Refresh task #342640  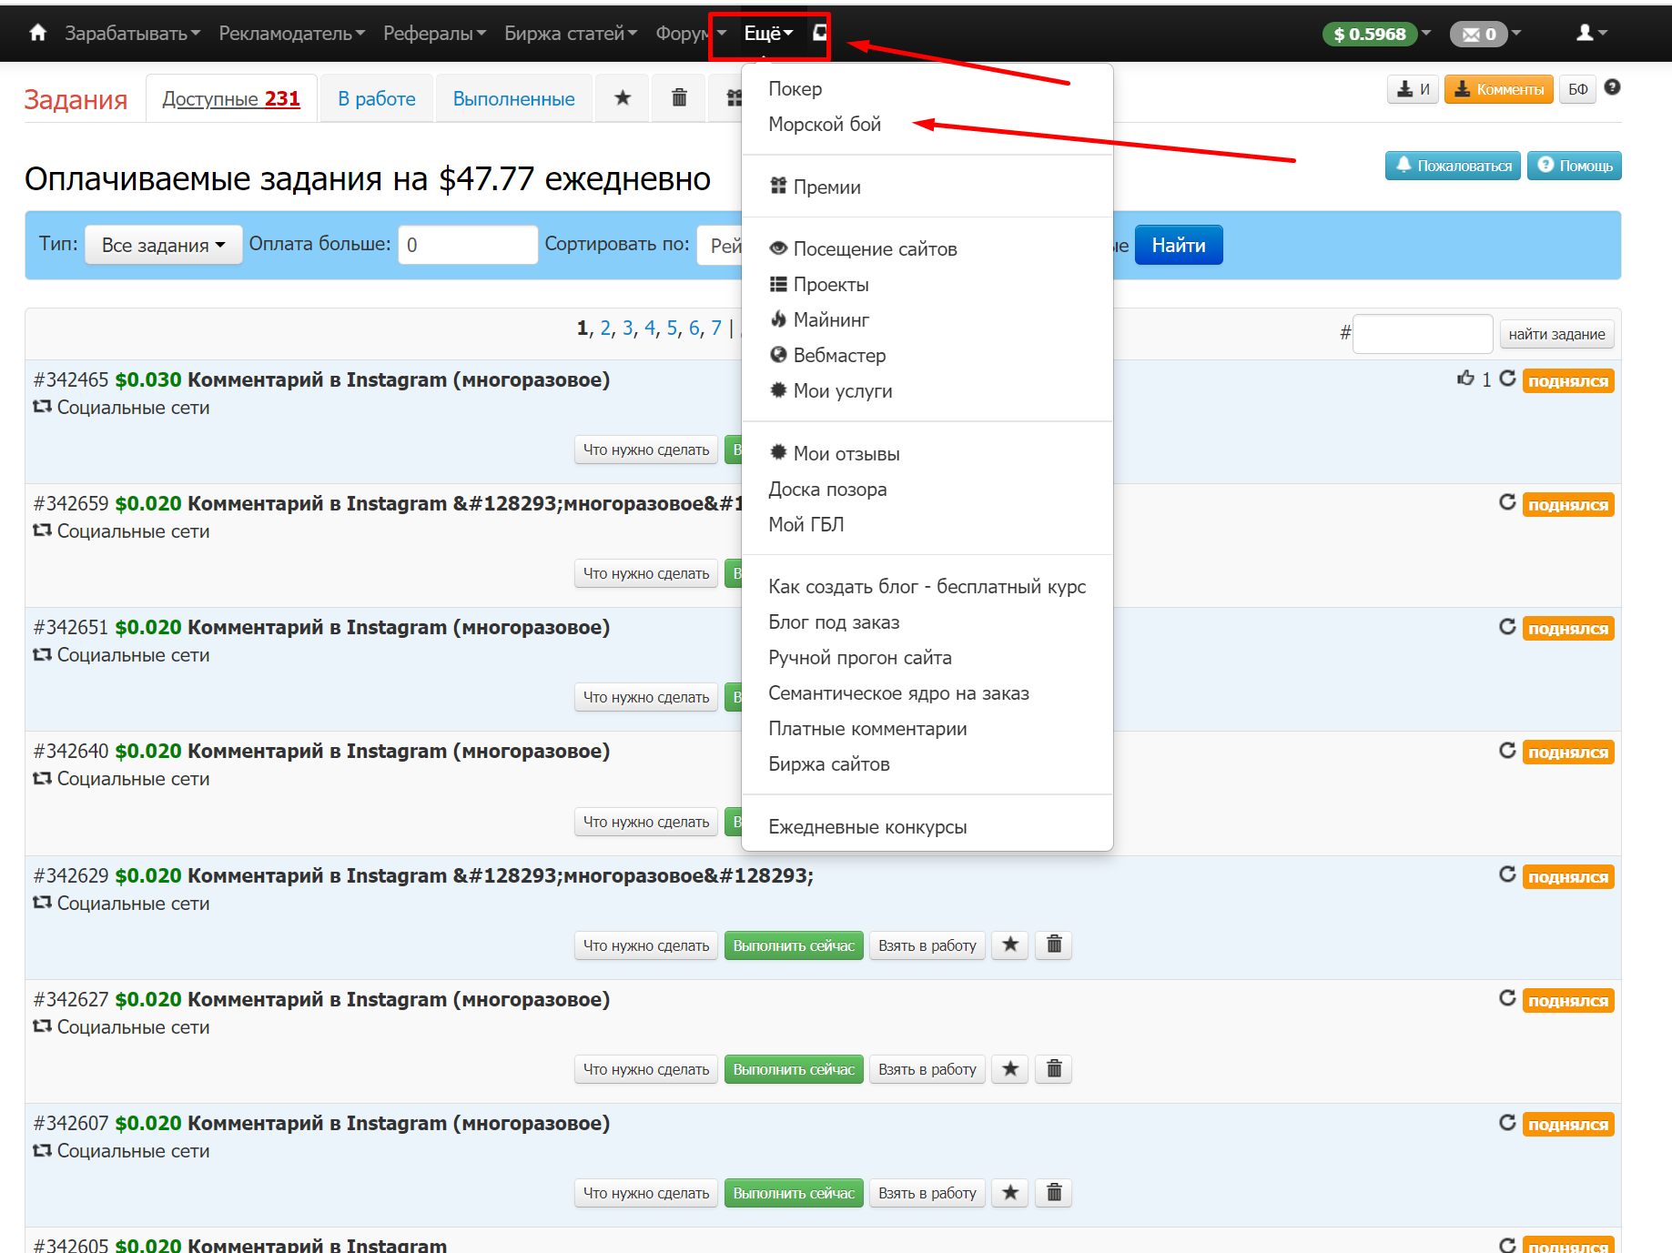(1507, 751)
